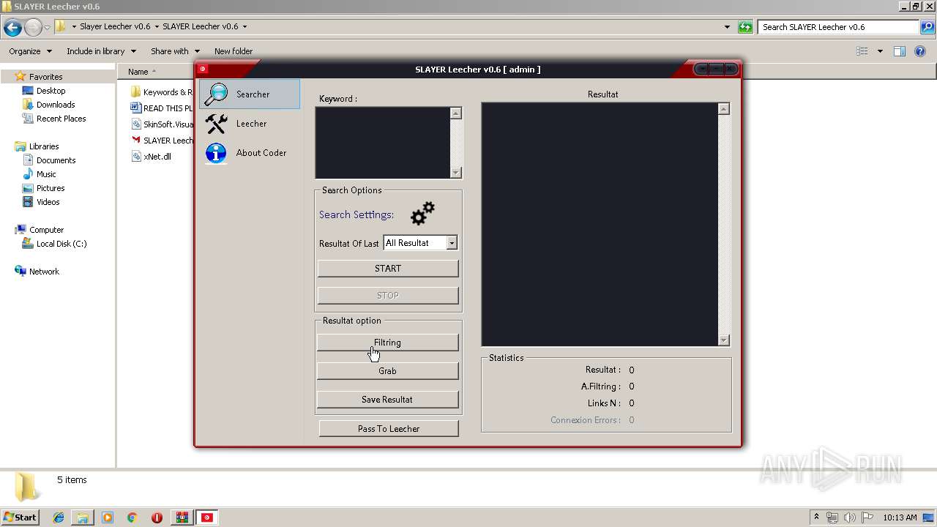The height and width of the screenshot is (527, 937).
Task: Select Desktop under Favorites
Action: [x=44, y=91]
